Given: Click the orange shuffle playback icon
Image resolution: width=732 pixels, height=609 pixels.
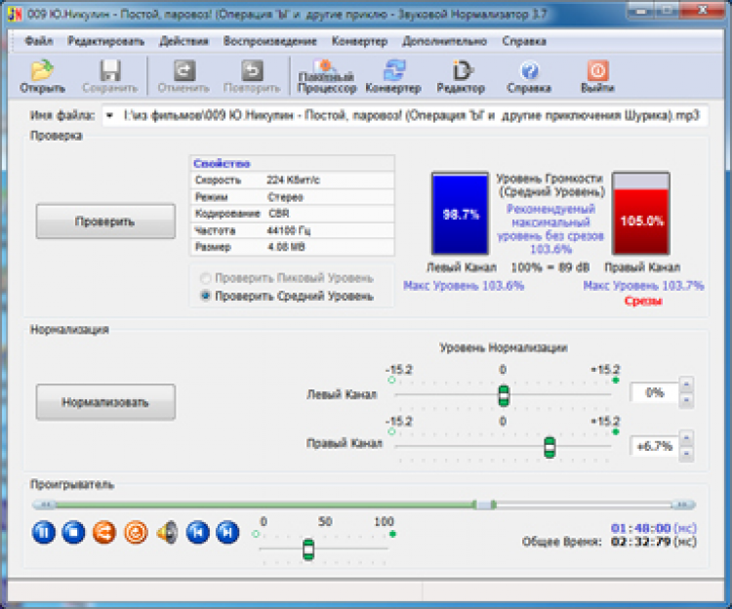Looking at the screenshot, I should click(104, 533).
